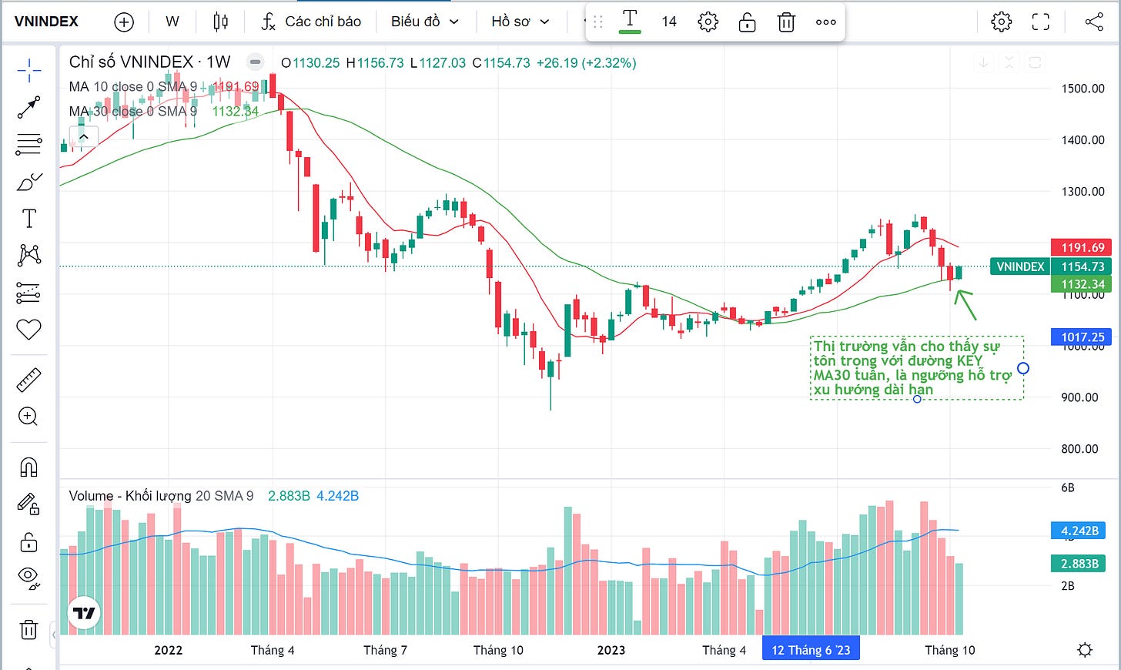Click the TradingView logo

pyautogui.click(x=84, y=613)
